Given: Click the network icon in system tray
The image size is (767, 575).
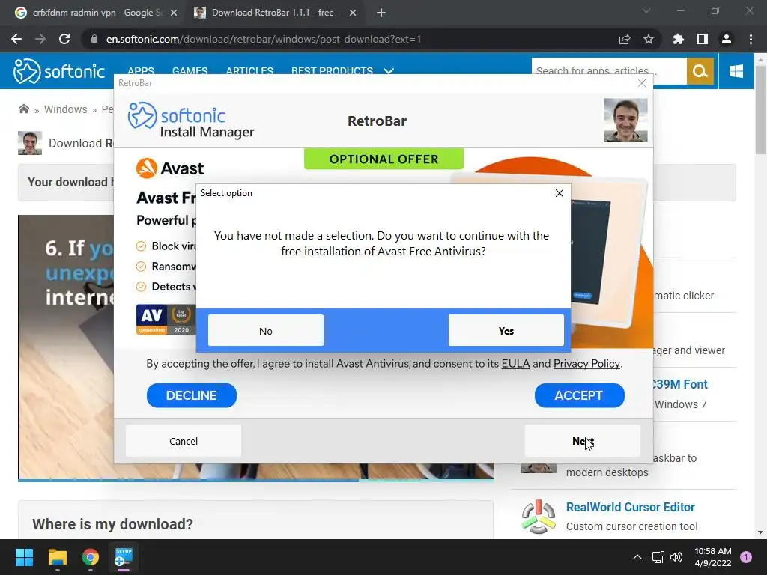Looking at the screenshot, I should tap(658, 557).
